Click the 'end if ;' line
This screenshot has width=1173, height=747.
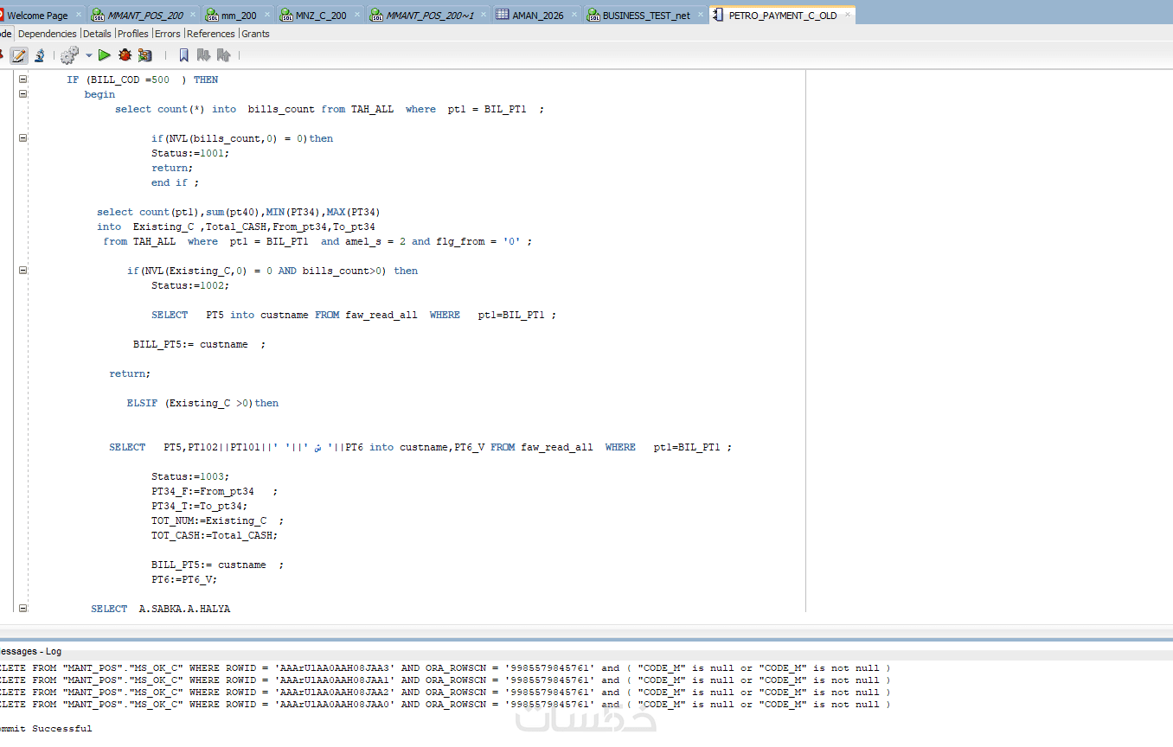click(x=175, y=182)
